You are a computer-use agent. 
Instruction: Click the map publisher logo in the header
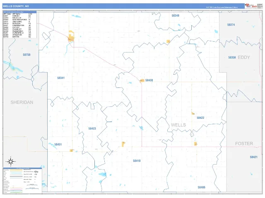tap(251, 6)
